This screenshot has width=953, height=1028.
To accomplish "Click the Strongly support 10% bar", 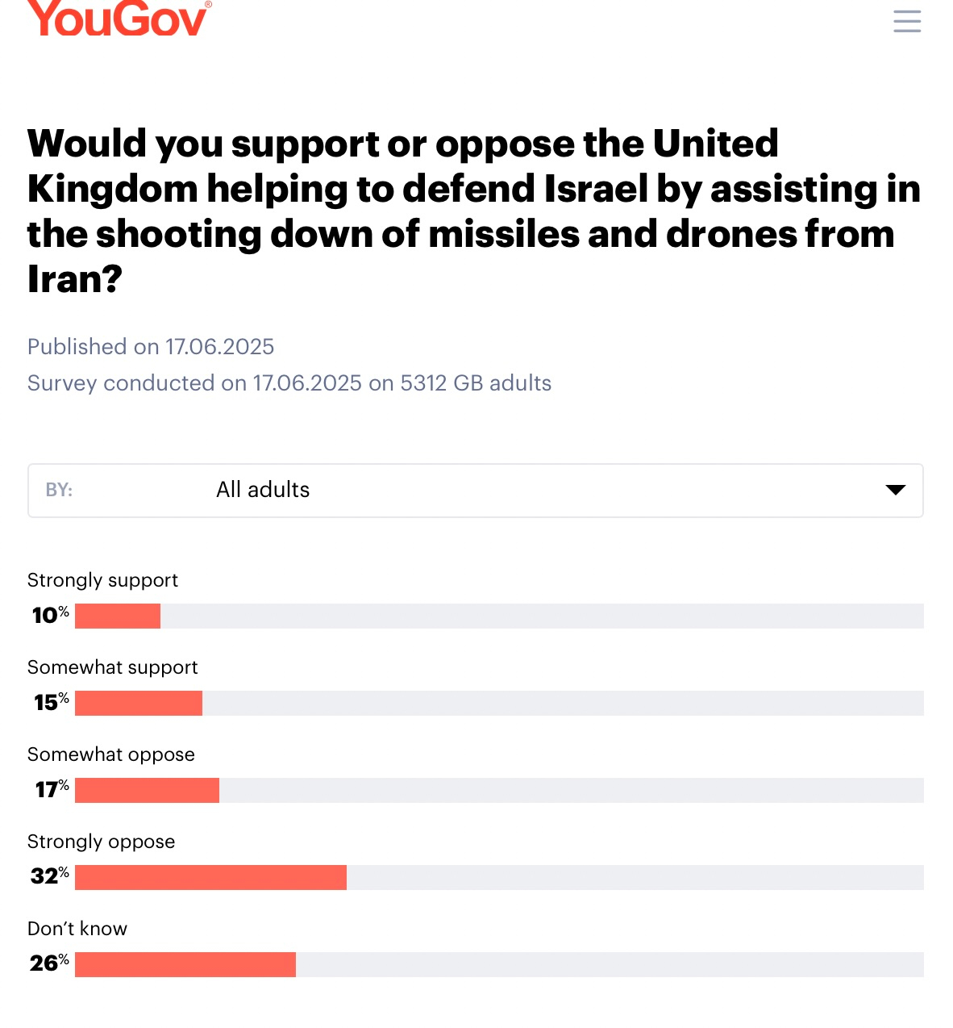I will click(118, 616).
